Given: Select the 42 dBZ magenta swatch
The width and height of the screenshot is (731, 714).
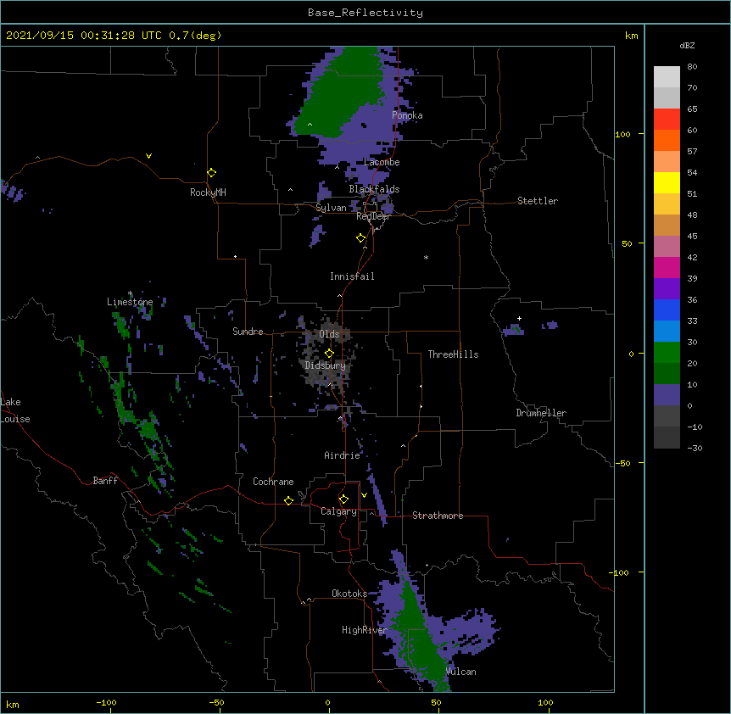Looking at the screenshot, I should 667,267.
